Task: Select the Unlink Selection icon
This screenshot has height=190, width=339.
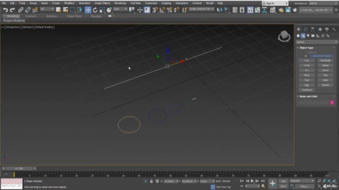Action: (x=28, y=10)
